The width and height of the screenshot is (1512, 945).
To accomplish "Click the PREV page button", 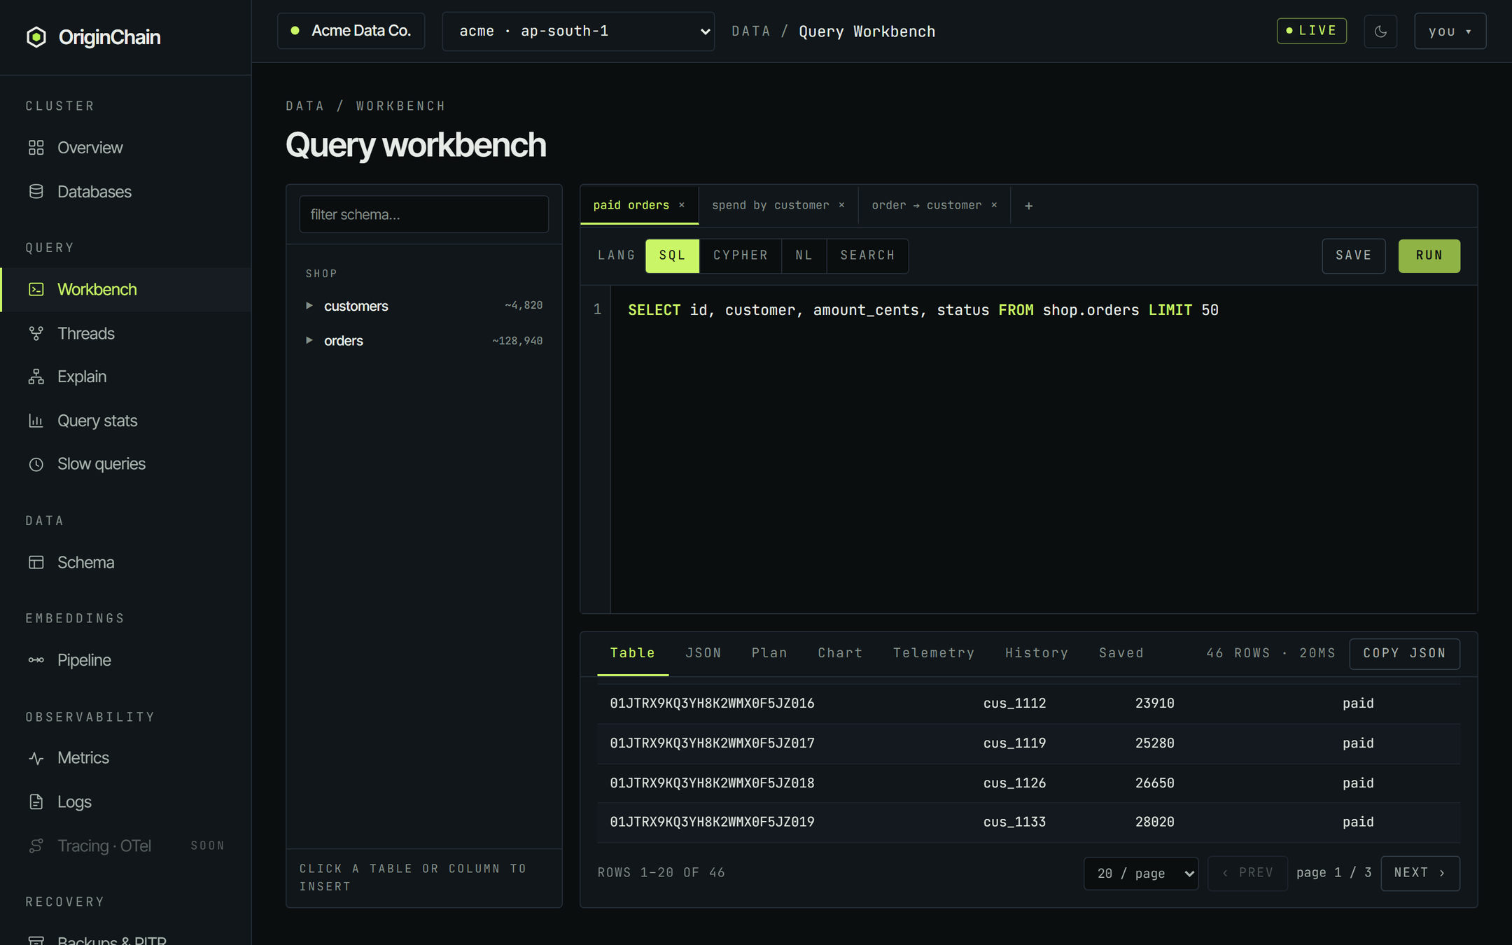I will point(1247,873).
